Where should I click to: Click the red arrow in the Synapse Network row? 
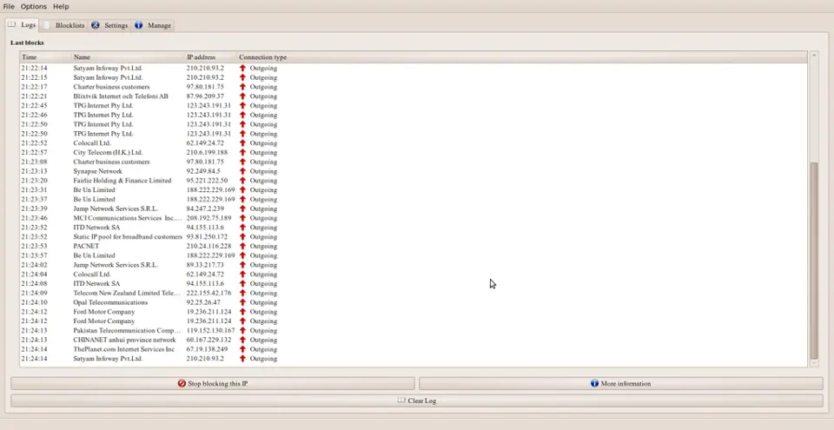click(242, 171)
